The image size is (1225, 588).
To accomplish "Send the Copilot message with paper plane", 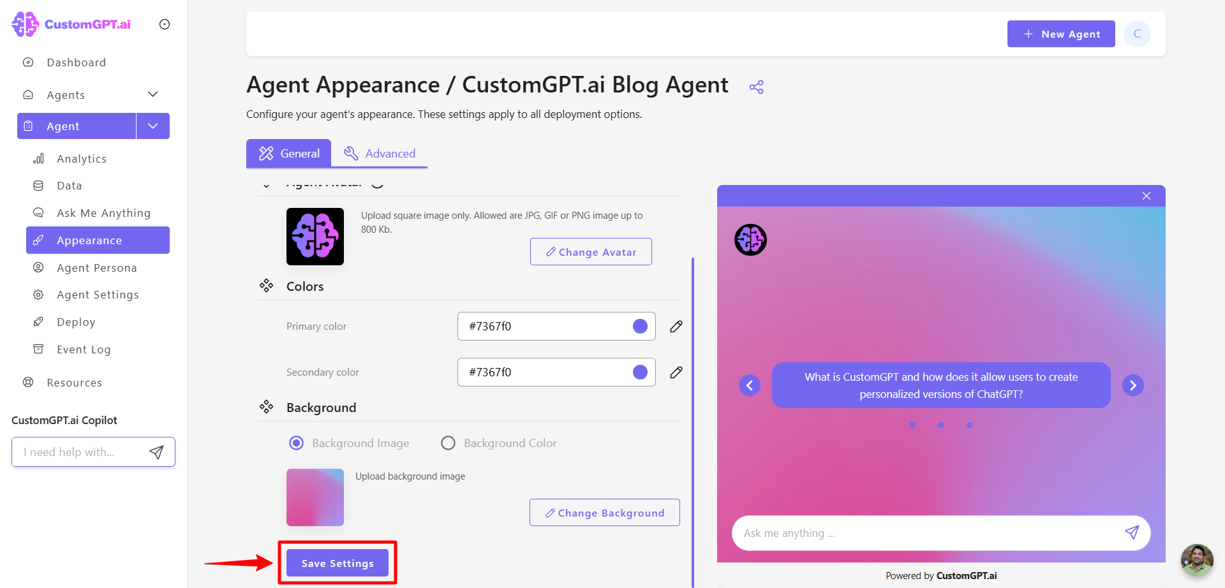I will 156,452.
